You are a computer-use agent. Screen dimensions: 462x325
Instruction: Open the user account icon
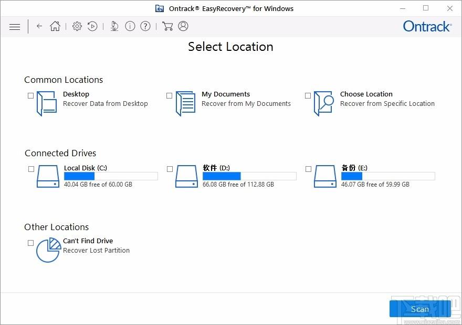point(183,26)
